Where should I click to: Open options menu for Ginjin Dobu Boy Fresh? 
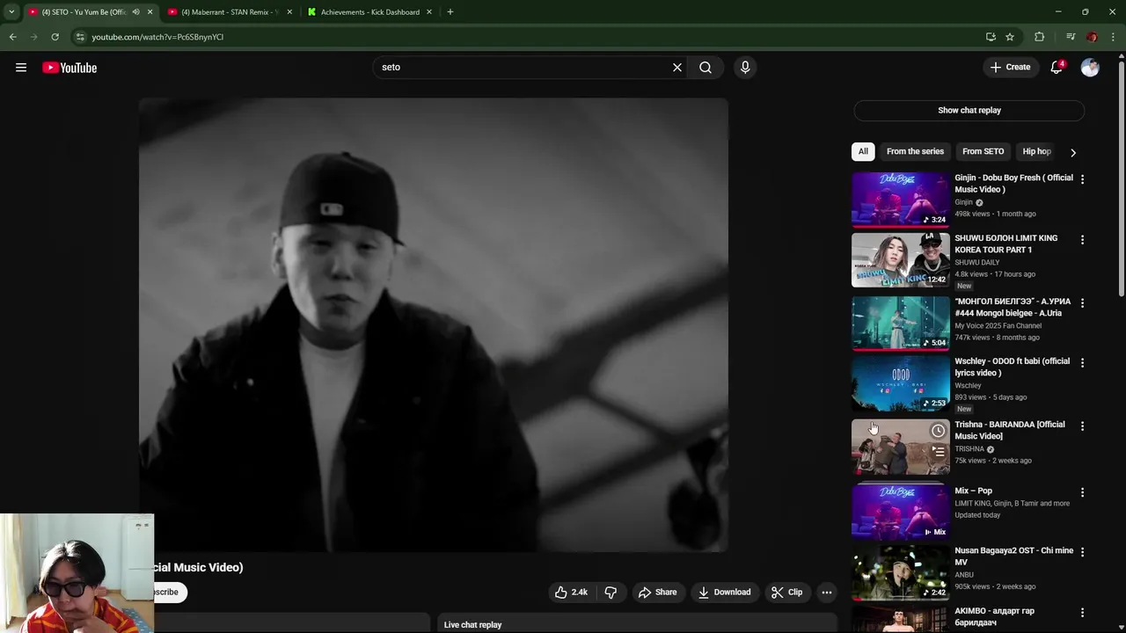(x=1082, y=179)
